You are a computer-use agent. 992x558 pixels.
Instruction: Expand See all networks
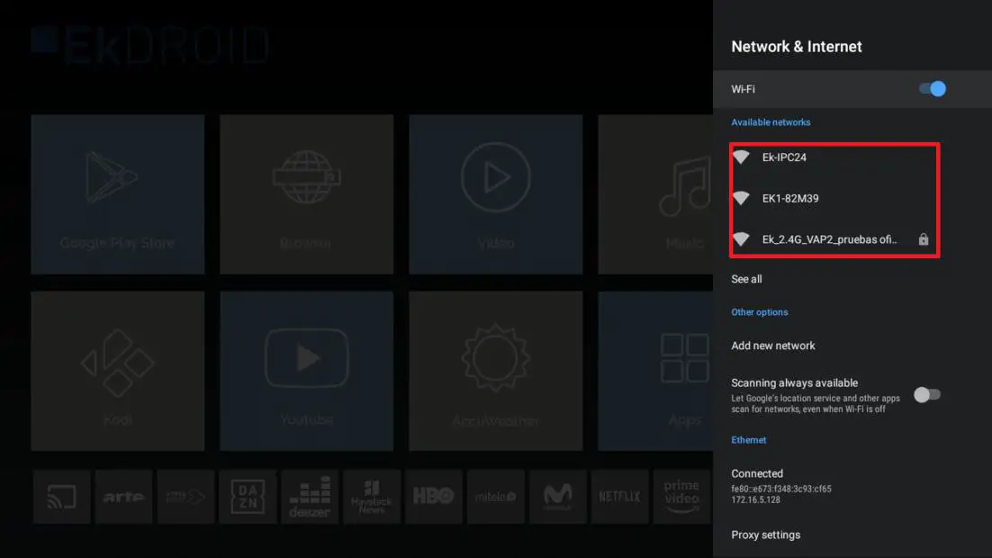746,279
